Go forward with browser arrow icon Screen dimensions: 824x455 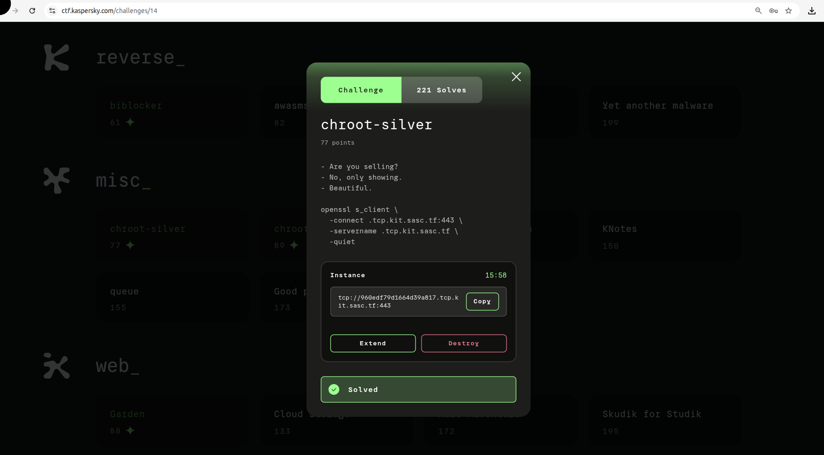(x=15, y=11)
